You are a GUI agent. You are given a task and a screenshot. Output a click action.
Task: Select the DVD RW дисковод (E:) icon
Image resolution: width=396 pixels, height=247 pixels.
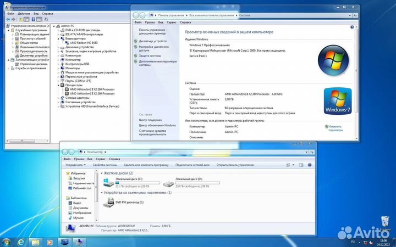pos(108,203)
